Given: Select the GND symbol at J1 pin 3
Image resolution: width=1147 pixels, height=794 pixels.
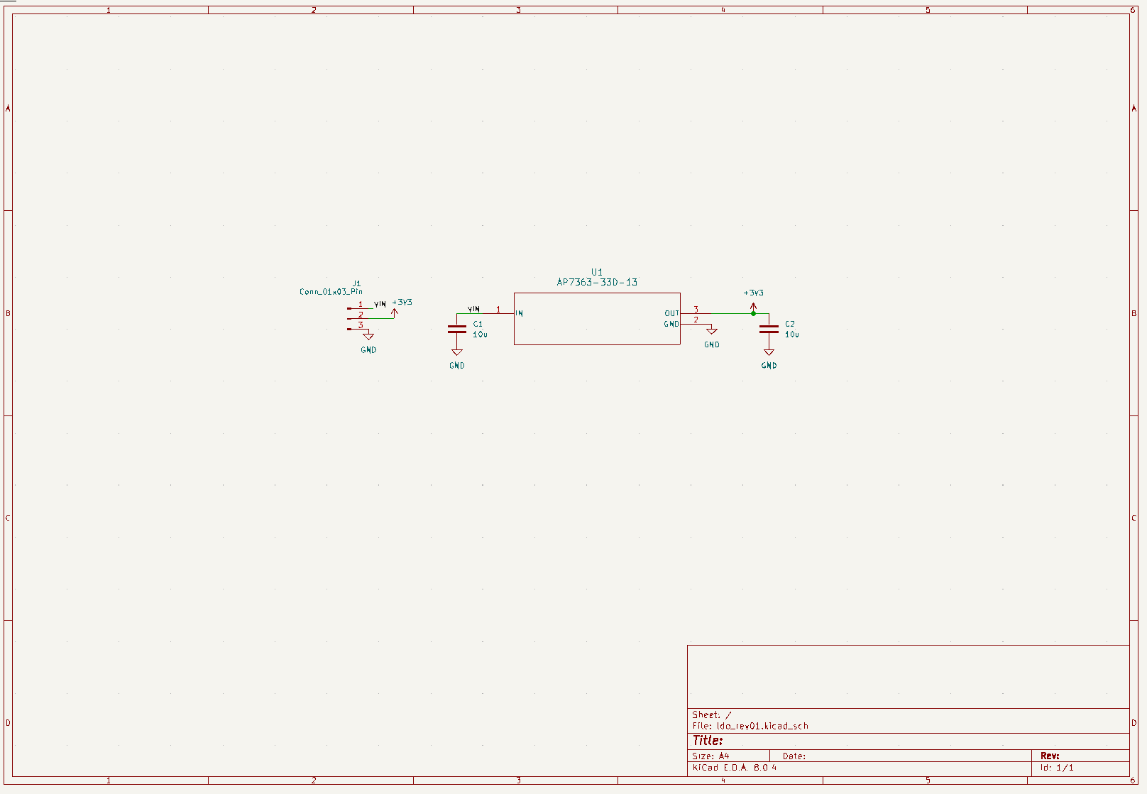Looking at the screenshot, I should pyautogui.click(x=368, y=337).
